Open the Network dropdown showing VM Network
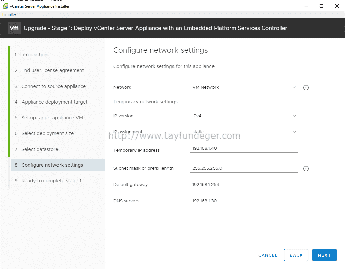This screenshot has height=271, width=348. (x=244, y=87)
